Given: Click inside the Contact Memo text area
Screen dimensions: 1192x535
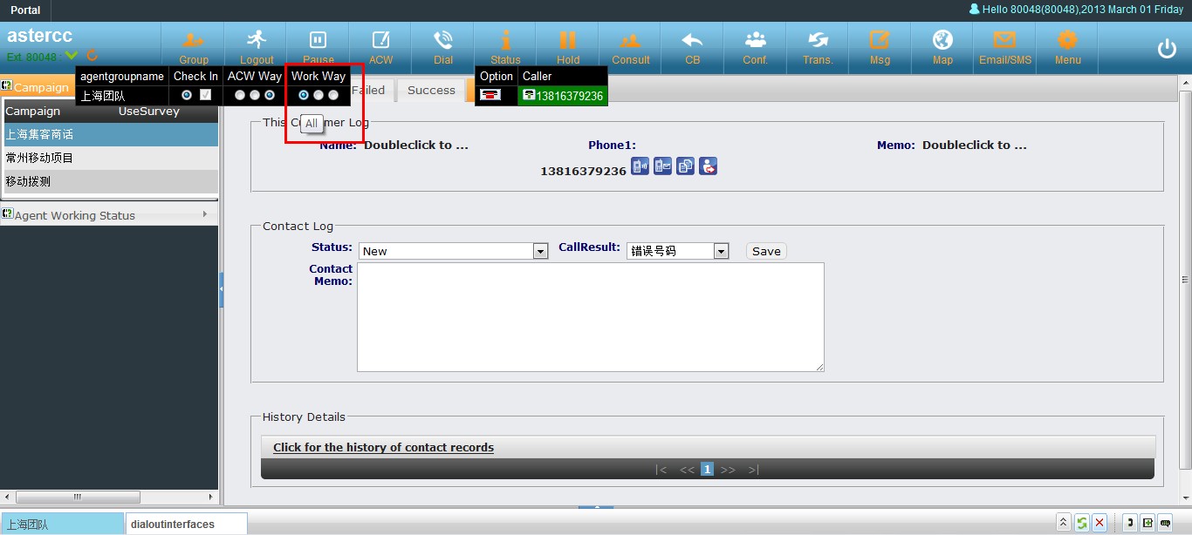Looking at the screenshot, I should pyautogui.click(x=590, y=317).
